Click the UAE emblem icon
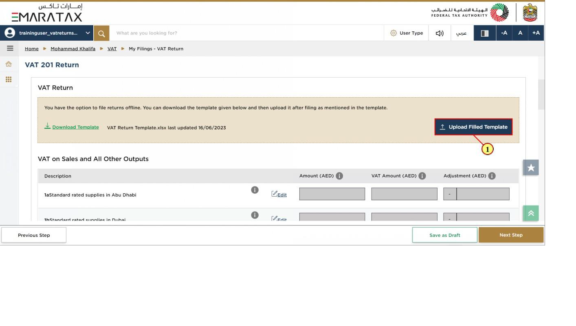This screenshot has width=576, height=326. coord(530,13)
